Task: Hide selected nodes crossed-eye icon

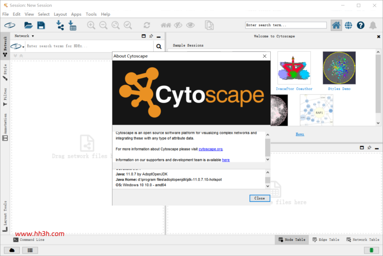Action: click(x=178, y=25)
